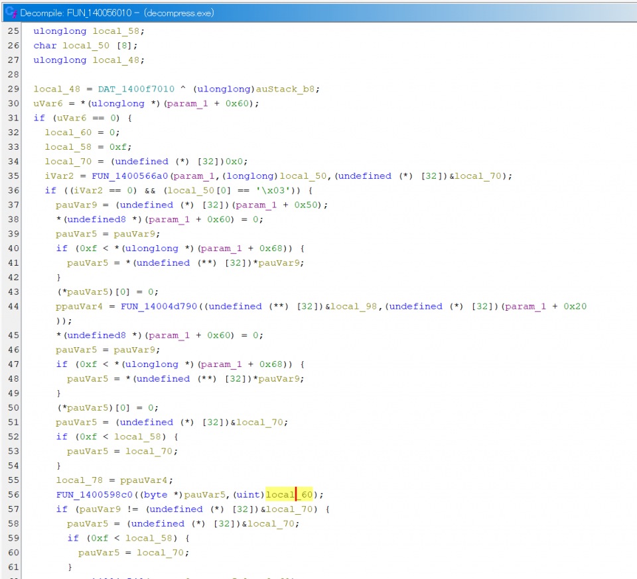Click 0x50 offset on line 37
Screen dimensions: 637x579
pos(305,205)
